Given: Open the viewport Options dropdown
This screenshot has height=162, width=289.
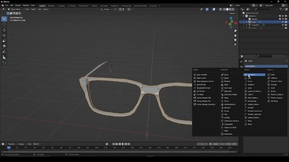Looking at the screenshot, I should point(233,13).
